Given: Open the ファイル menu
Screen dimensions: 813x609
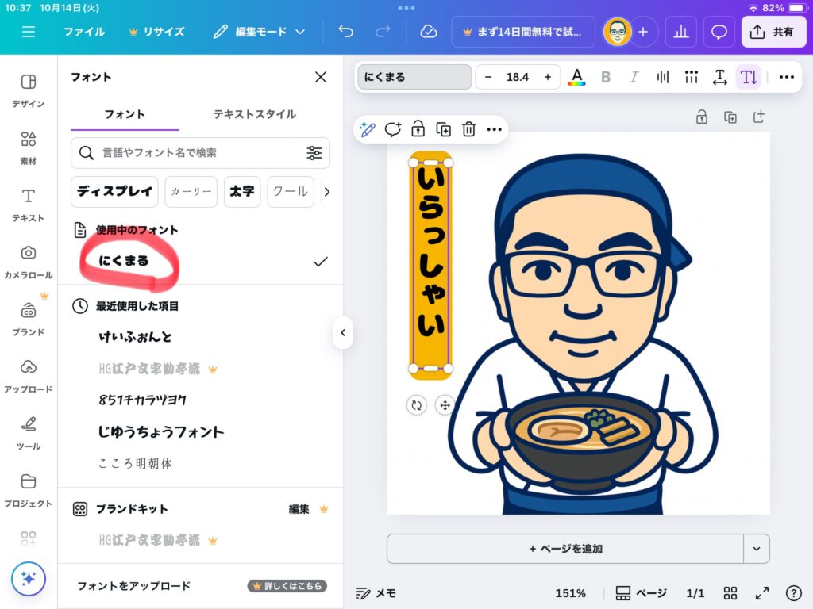Looking at the screenshot, I should (x=84, y=32).
